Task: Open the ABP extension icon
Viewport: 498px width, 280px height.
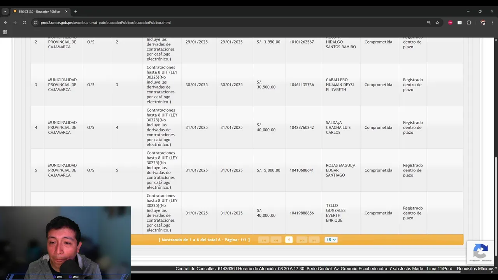Action: point(450,23)
